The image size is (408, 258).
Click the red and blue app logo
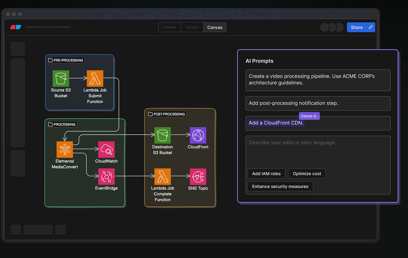pyautogui.click(x=16, y=27)
